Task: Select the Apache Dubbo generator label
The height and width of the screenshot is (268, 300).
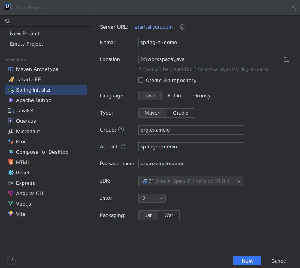Action: coord(34,100)
